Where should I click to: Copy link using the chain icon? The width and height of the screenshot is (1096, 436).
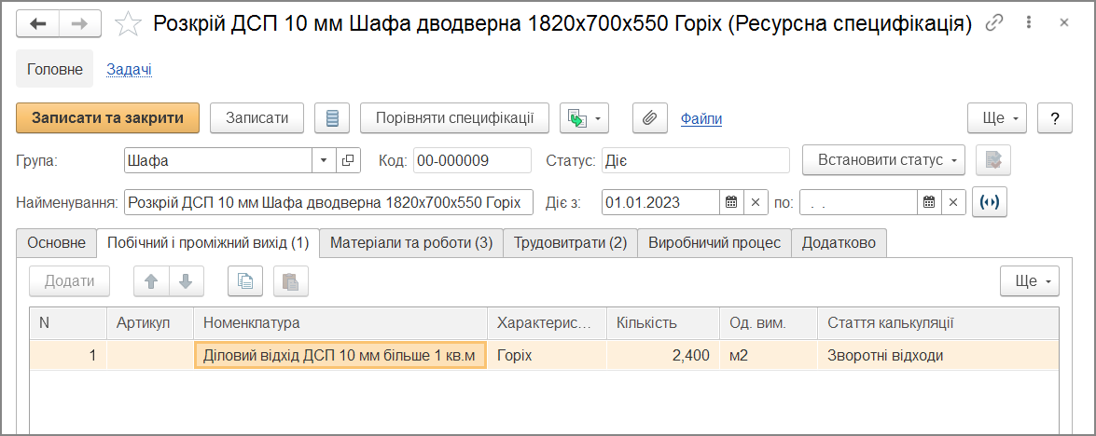click(994, 23)
